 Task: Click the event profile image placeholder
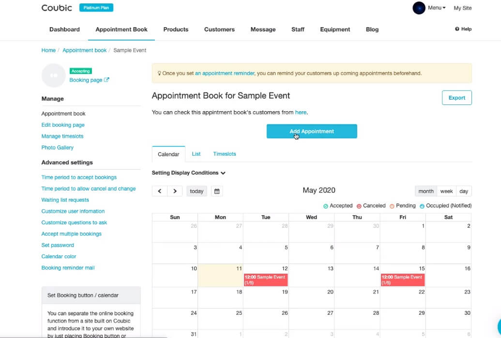(53, 75)
